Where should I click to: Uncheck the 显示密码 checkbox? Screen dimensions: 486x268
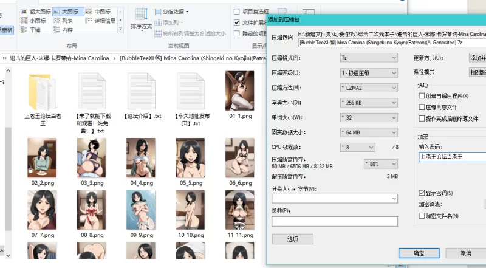click(422, 193)
